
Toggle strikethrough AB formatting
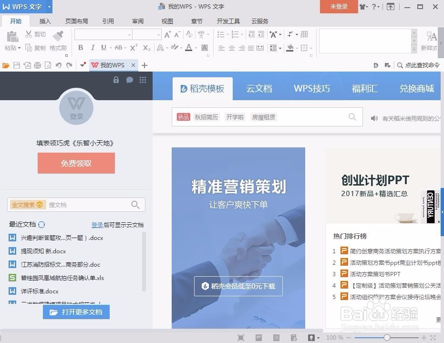tap(118, 48)
